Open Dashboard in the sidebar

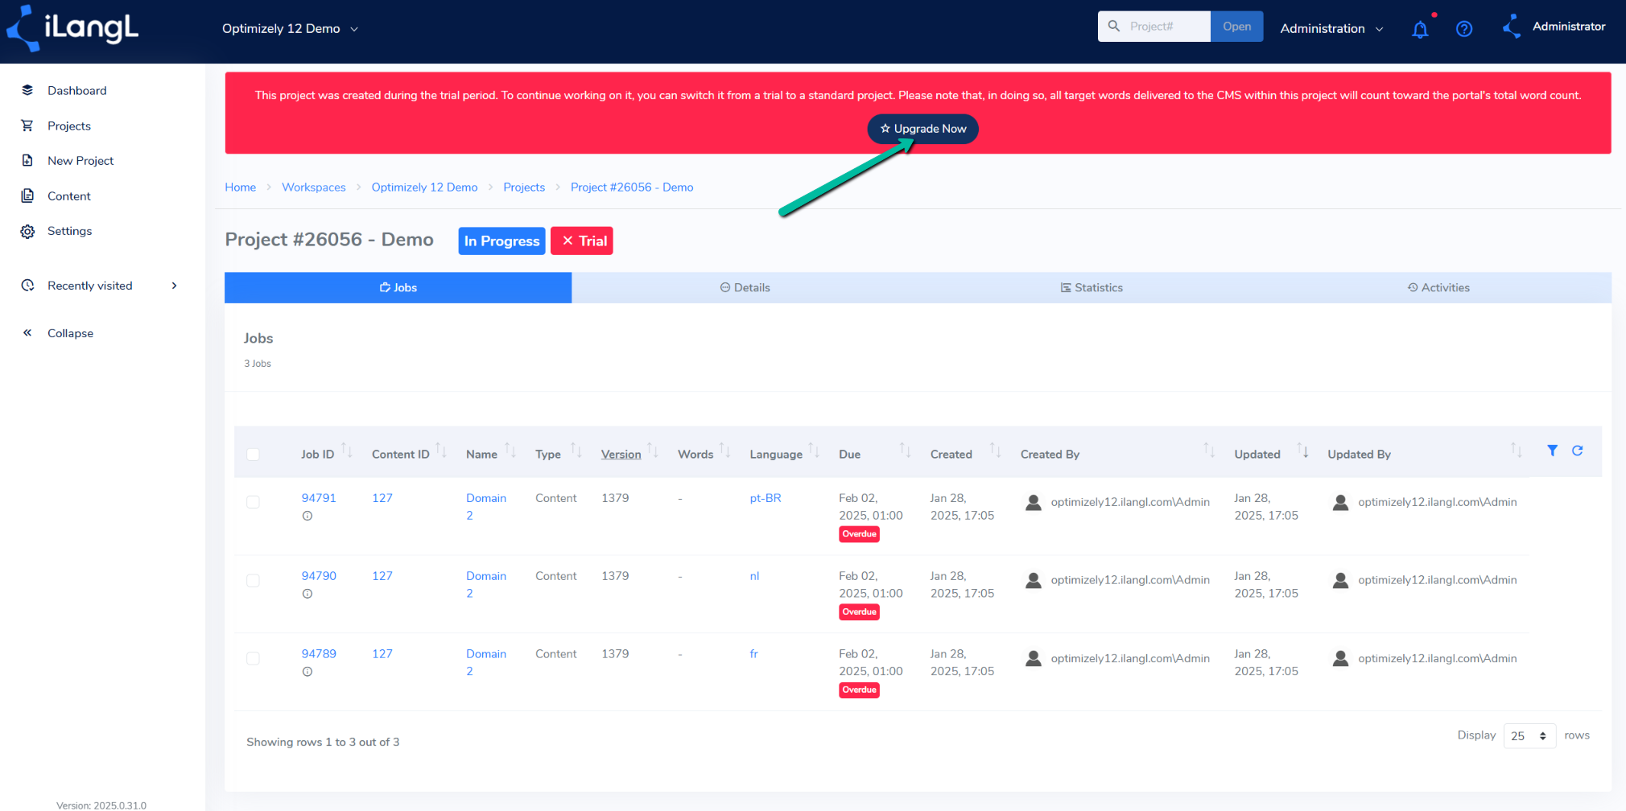[77, 90]
